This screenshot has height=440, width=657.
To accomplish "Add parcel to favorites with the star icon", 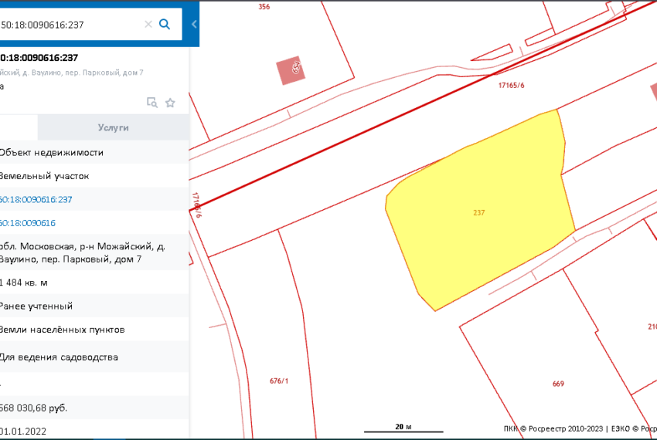I will 170,103.
